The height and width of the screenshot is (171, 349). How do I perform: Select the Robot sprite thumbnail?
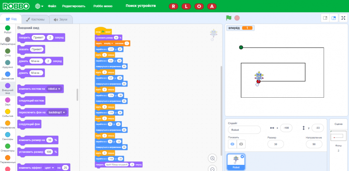point(236,162)
